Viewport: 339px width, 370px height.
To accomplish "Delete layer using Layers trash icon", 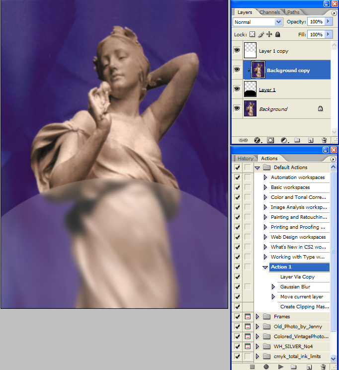I will [x=324, y=140].
